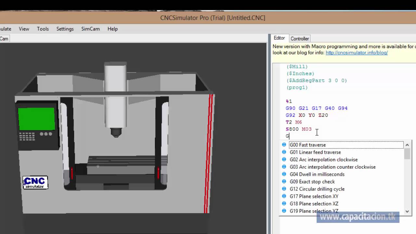Click blue bullet icon beside G03
The image size is (416, 234).
[284, 167]
